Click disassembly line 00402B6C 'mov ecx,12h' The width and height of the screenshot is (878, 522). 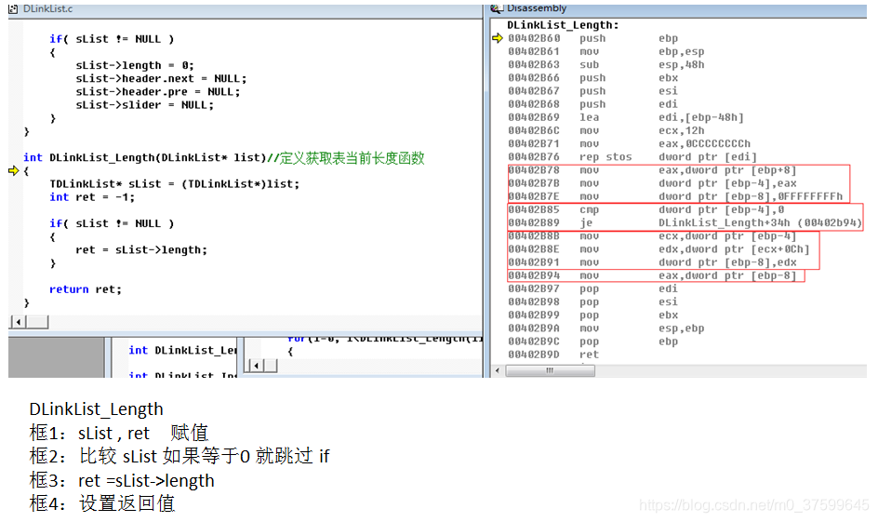pyautogui.click(x=605, y=130)
